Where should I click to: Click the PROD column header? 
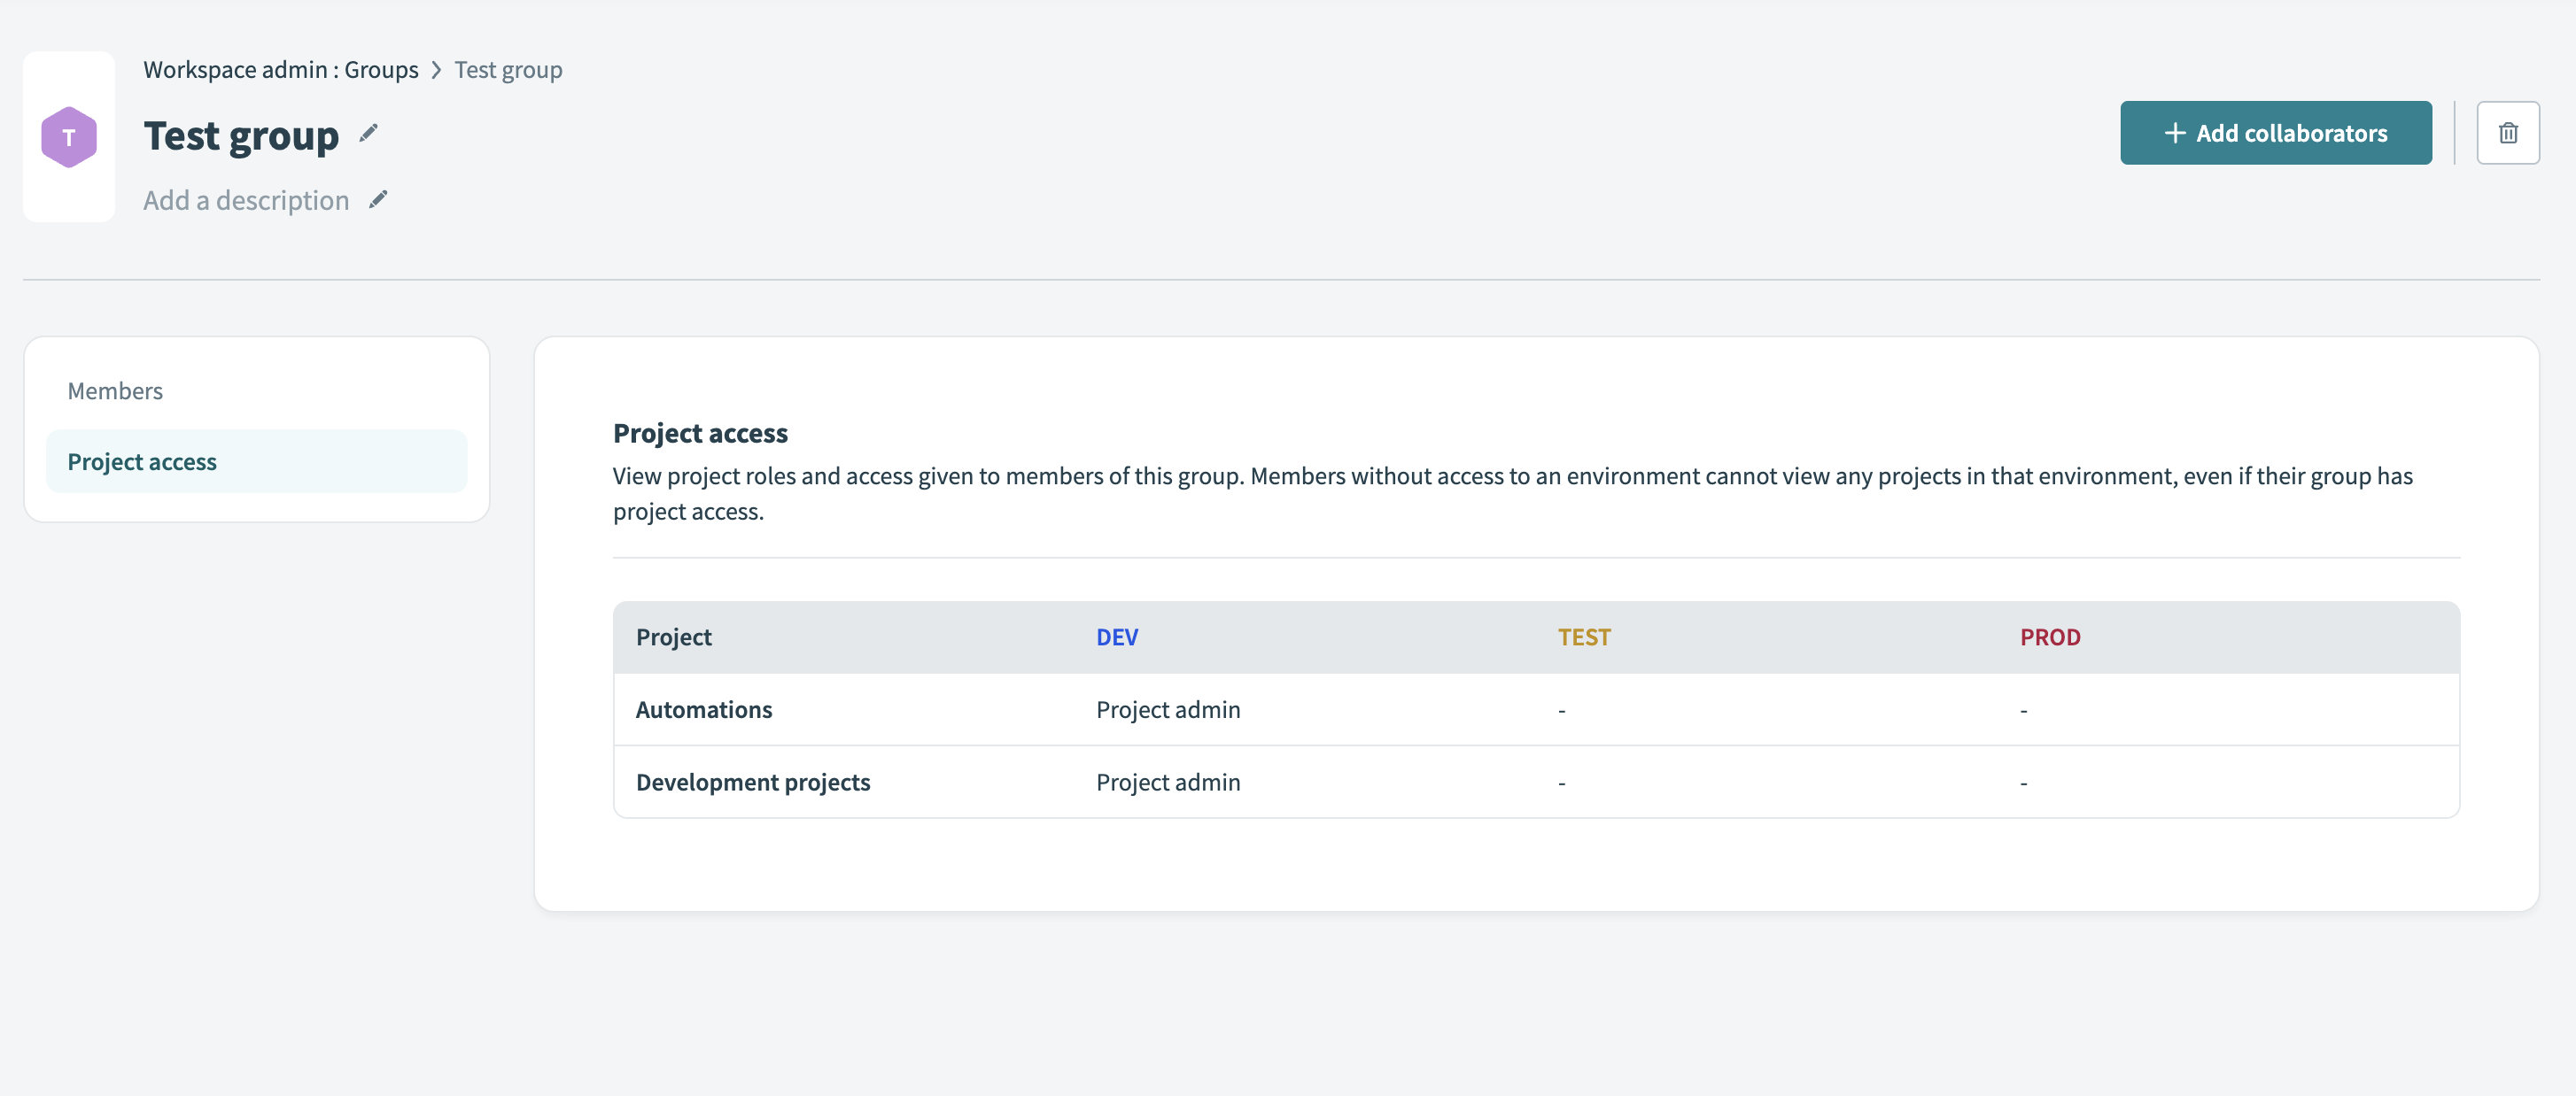click(x=2049, y=637)
